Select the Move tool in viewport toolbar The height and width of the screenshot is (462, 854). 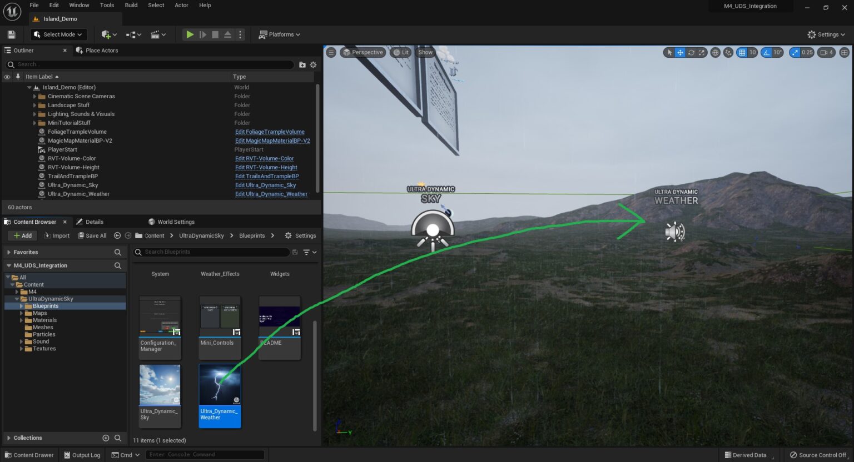pos(680,52)
